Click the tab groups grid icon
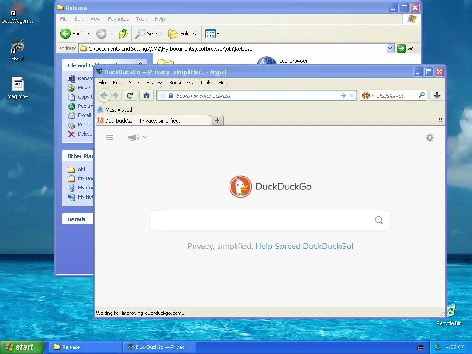 click(440, 120)
